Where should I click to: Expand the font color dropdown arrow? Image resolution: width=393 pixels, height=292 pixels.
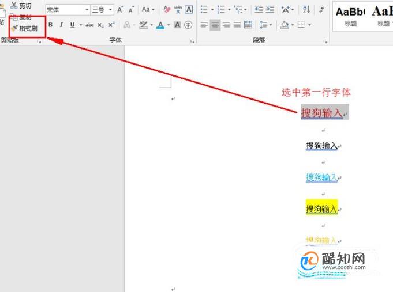point(169,25)
